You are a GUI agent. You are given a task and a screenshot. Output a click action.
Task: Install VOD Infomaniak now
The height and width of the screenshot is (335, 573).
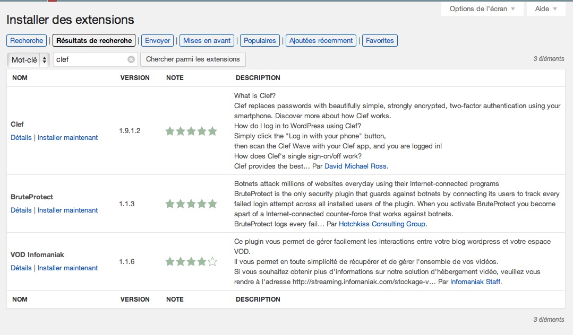click(67, 268)
